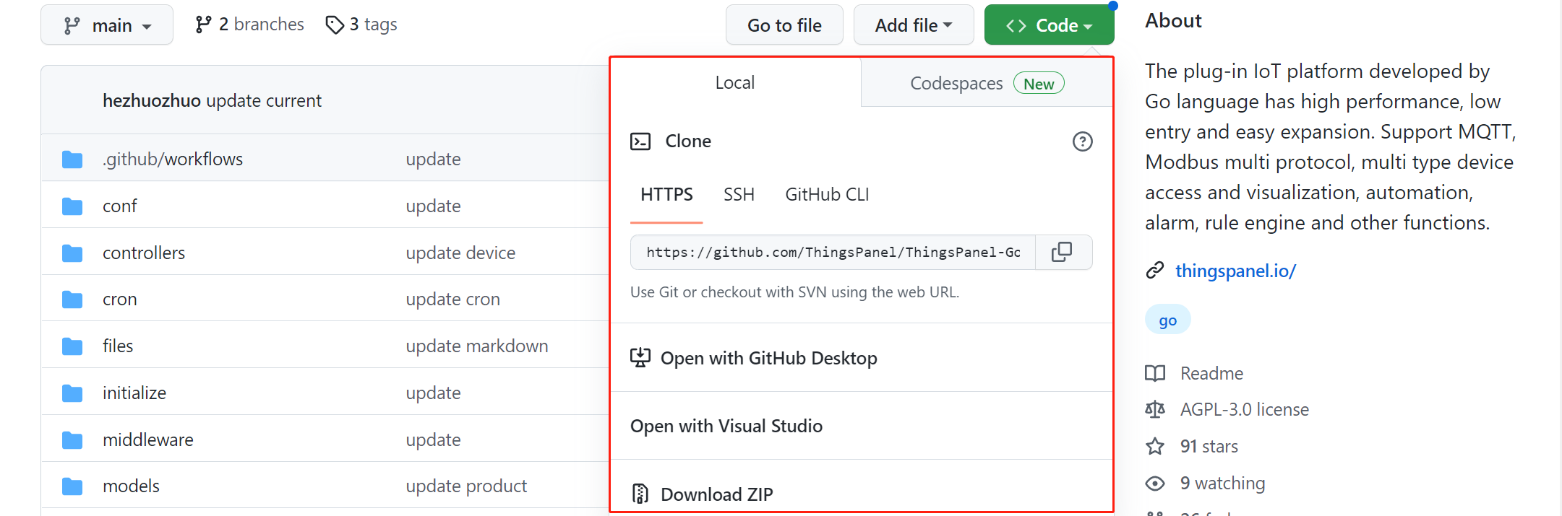Click the license scale icon for AGPL-3.0

[1155, 410]
